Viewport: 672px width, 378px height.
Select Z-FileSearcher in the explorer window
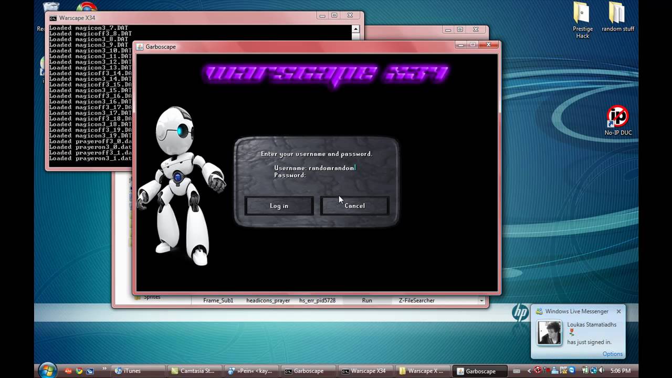tap(417, 301)
